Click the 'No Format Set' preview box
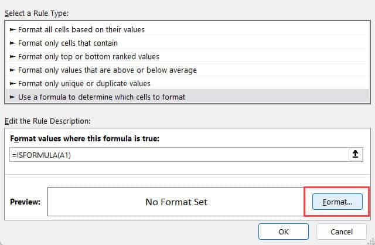Image resolution: width=375 pixels, height=245 pixels. click(x=176, y=202)
